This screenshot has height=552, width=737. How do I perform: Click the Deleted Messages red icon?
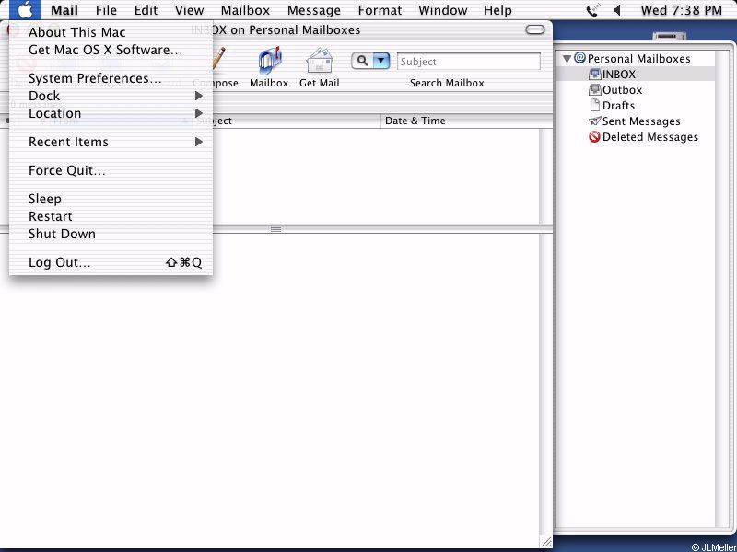point(594,136)
